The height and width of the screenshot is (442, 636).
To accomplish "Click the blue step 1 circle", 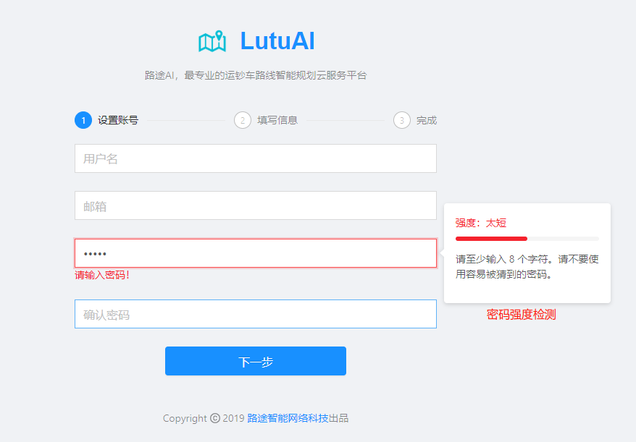I will point(83,120).
